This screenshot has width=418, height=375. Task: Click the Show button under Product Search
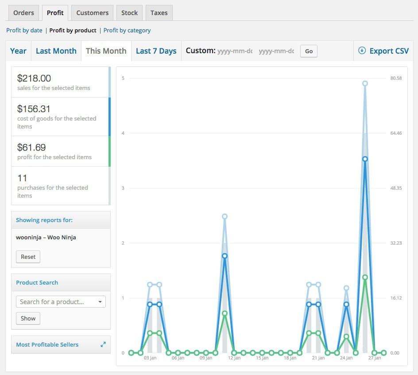coord(28,318)
